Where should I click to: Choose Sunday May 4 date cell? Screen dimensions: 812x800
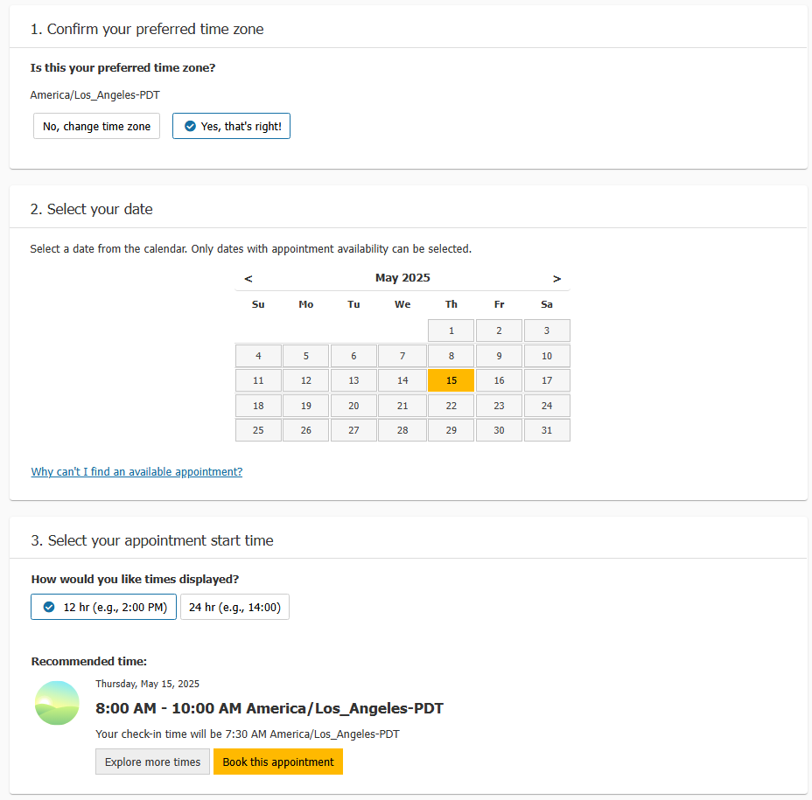pyautogui.click(x=258, y=356)
